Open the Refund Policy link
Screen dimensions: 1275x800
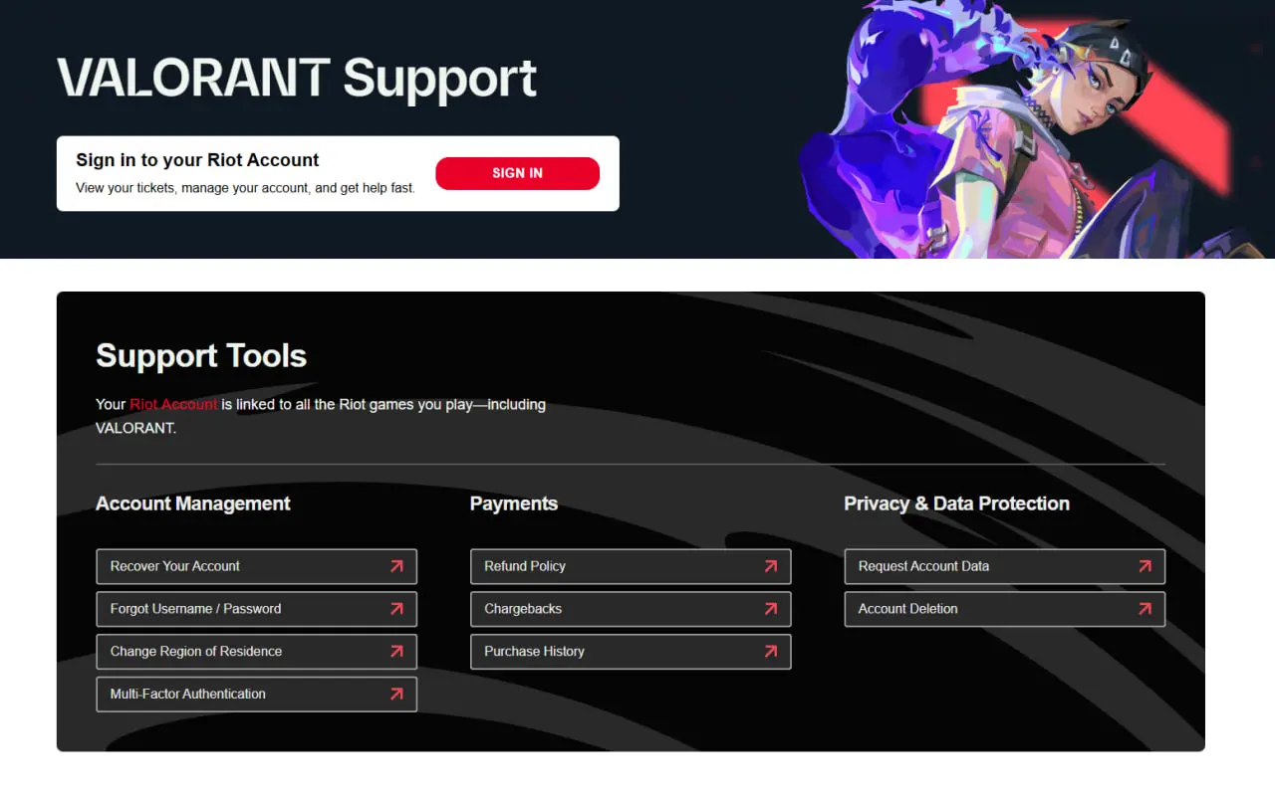(x=631, y=566)
